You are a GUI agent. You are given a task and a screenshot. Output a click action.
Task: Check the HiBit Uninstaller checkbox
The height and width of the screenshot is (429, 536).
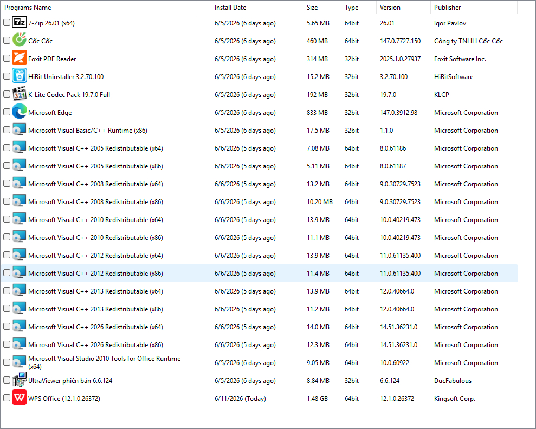coord(7,76)
